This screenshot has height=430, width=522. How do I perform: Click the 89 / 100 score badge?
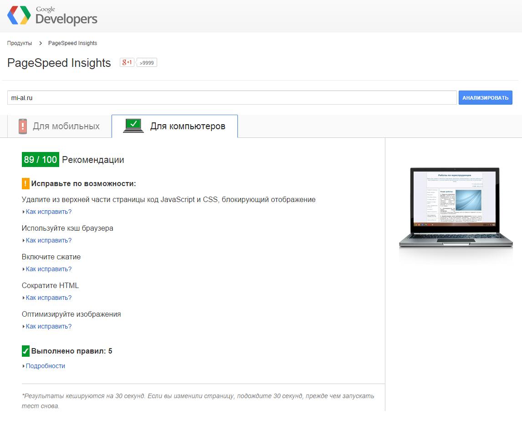click(x=40, y=160)
